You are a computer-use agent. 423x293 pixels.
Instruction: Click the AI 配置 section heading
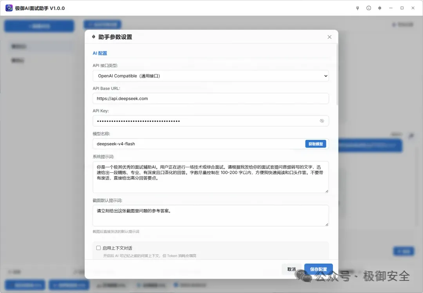[100, 53]
